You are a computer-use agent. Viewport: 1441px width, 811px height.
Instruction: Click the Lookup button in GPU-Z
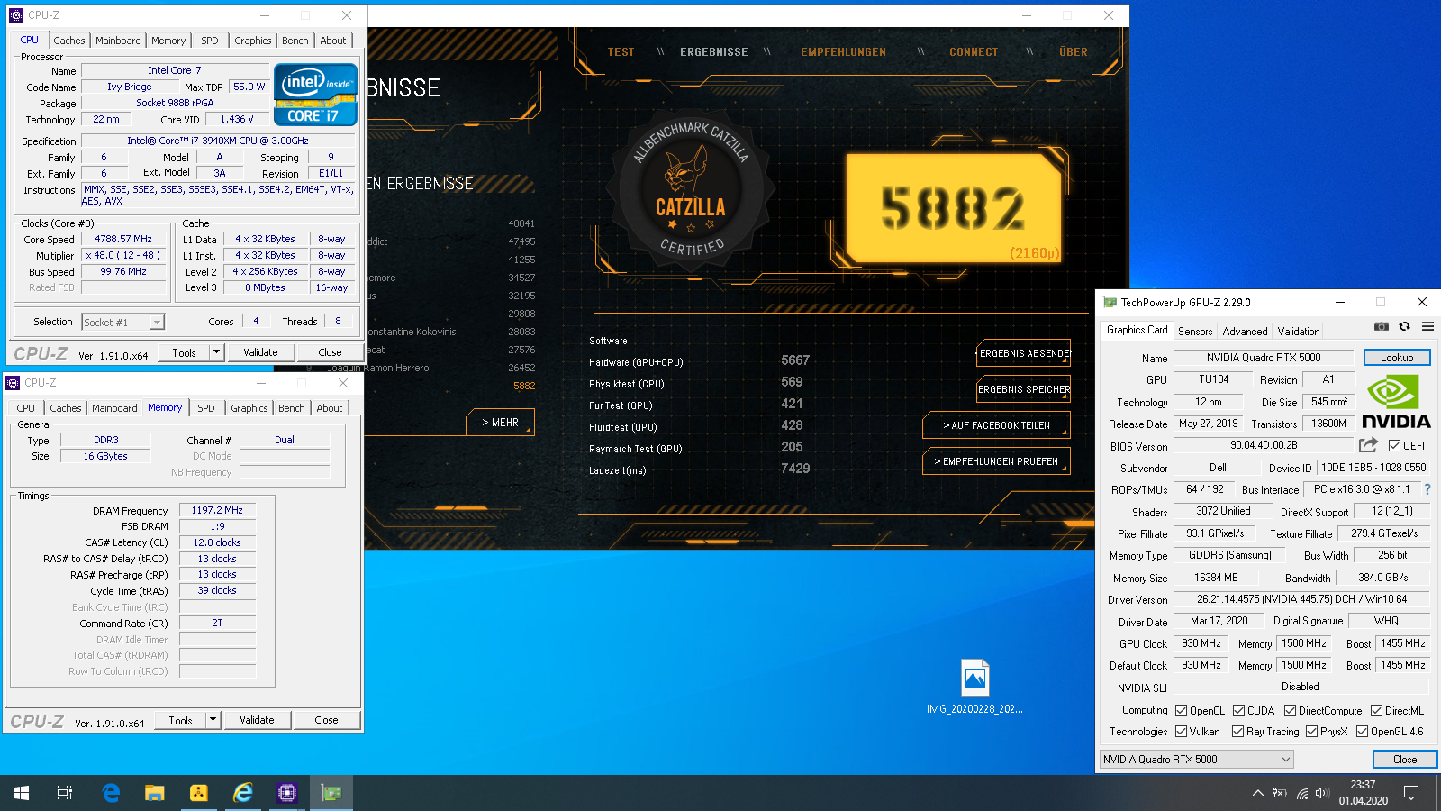[1397, 358]
